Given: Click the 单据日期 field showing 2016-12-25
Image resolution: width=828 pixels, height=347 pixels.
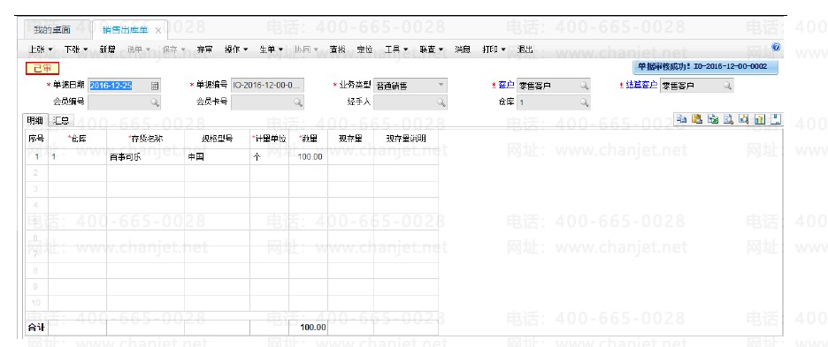Looking at the screenshot, I should pos(124,86).
